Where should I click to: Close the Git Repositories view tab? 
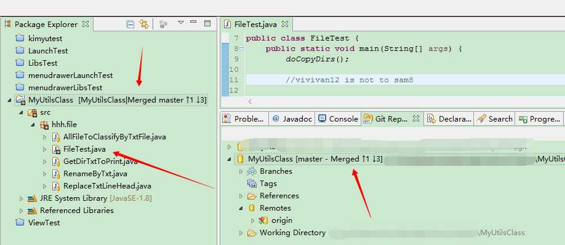(416, 119)
